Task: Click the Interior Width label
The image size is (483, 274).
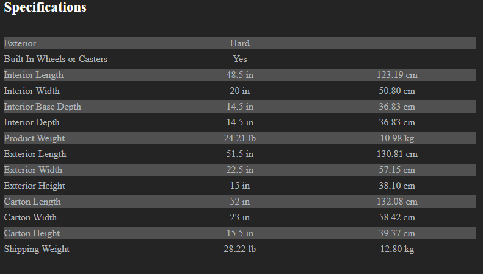Action: point(32,91)
